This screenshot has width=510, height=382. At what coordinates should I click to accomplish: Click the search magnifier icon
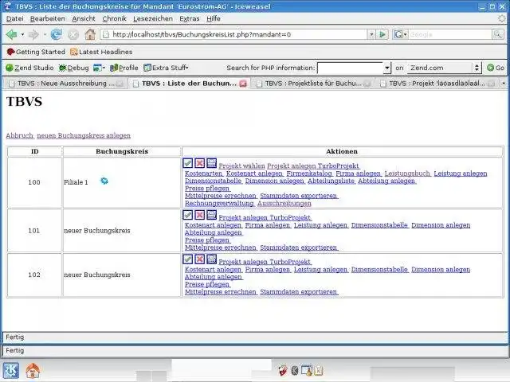pos(497,34)
